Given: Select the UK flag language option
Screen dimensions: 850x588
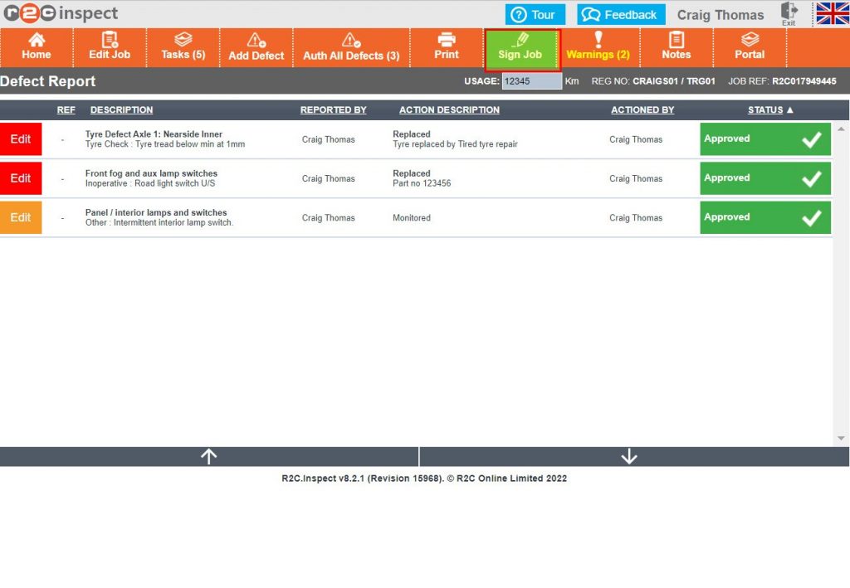Looking at the screenshot, I should (x=831, y=13).
